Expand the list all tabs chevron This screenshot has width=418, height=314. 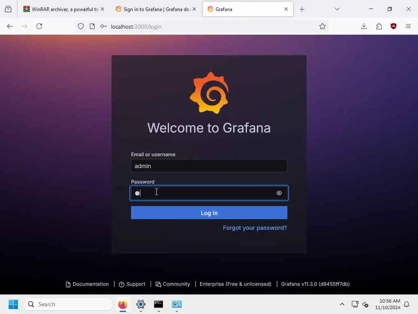coord(337,9)
